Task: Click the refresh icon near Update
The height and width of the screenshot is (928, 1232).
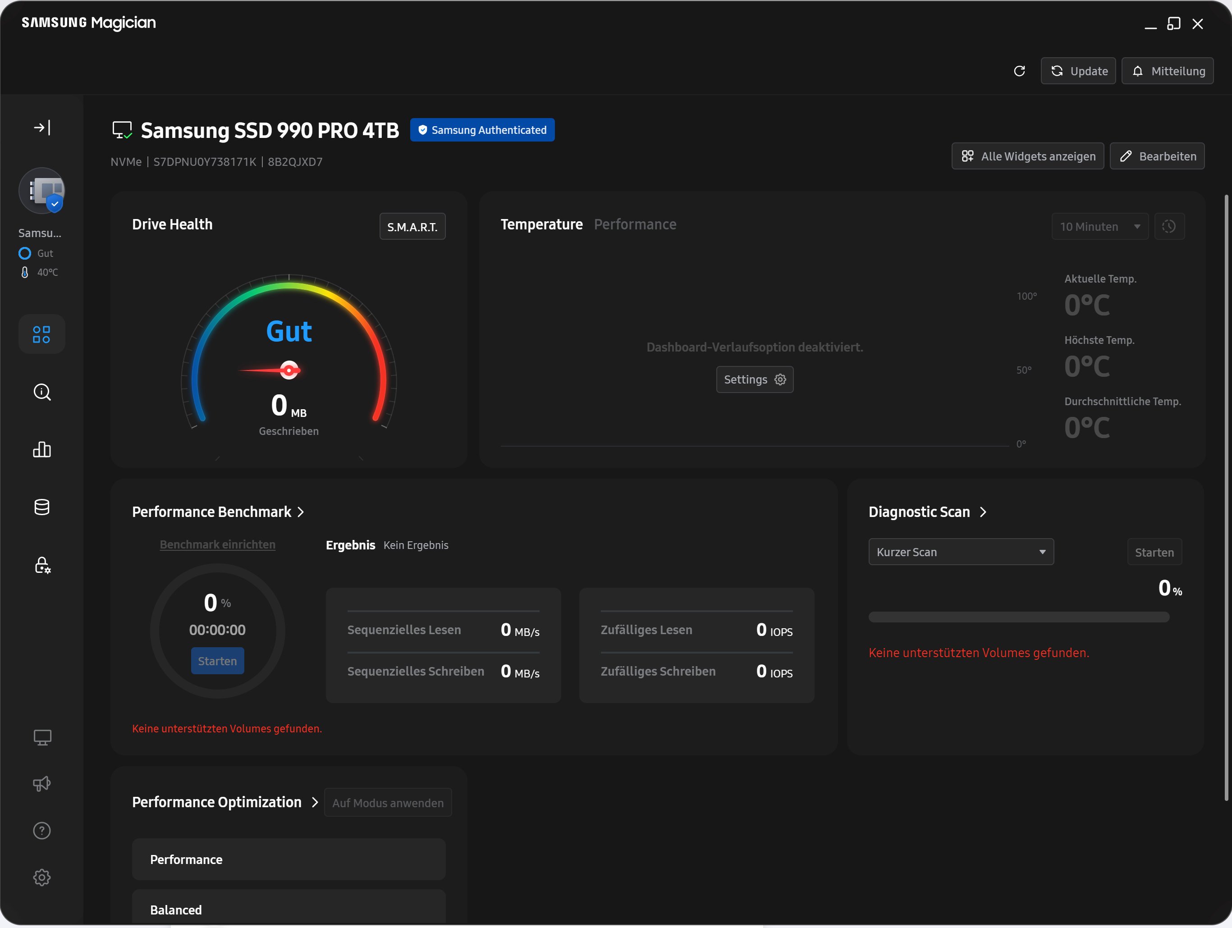Action: 1019,71
